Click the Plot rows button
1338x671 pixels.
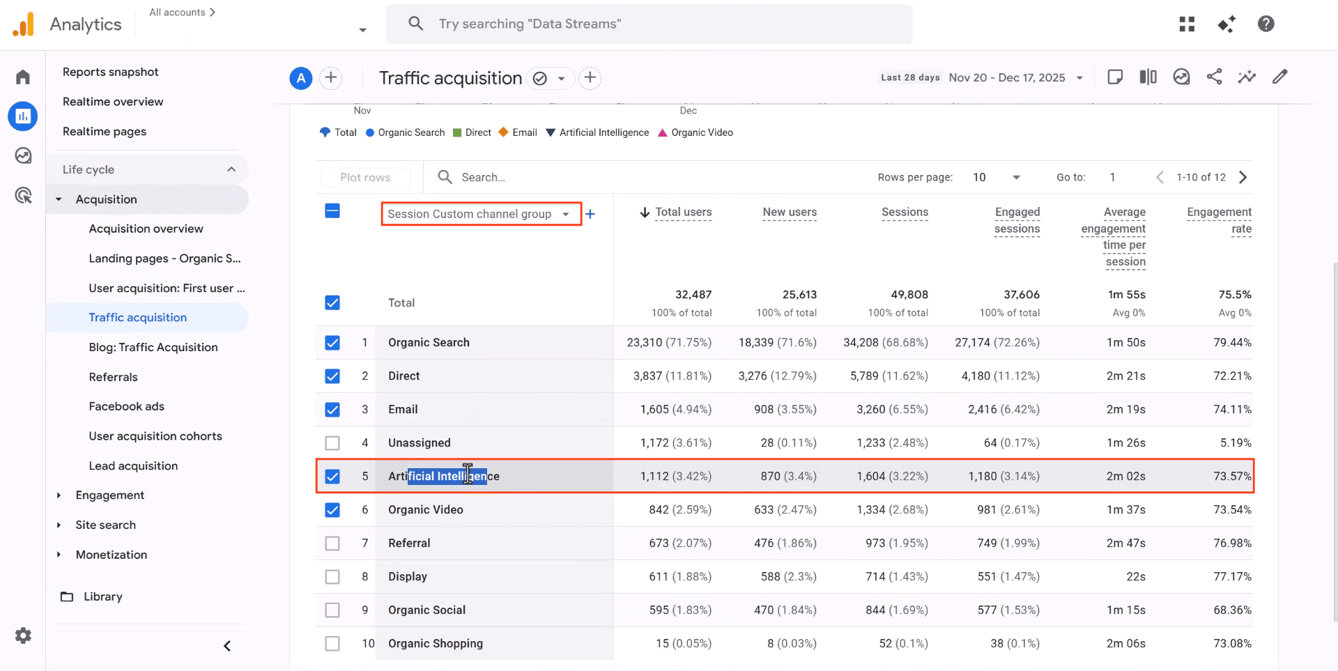[x=365, y=177]
